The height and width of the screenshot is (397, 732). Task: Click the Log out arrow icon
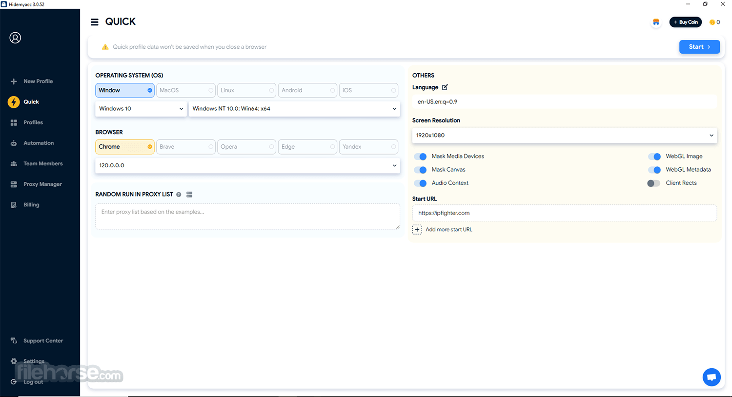[14, 382]
